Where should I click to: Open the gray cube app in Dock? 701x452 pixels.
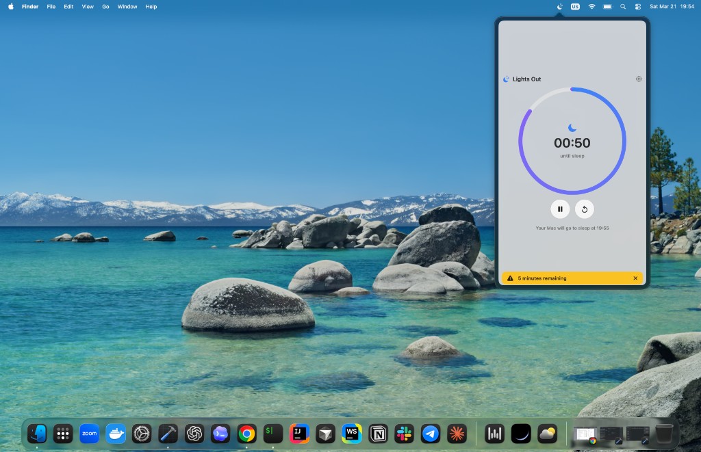tap(325, 434)
